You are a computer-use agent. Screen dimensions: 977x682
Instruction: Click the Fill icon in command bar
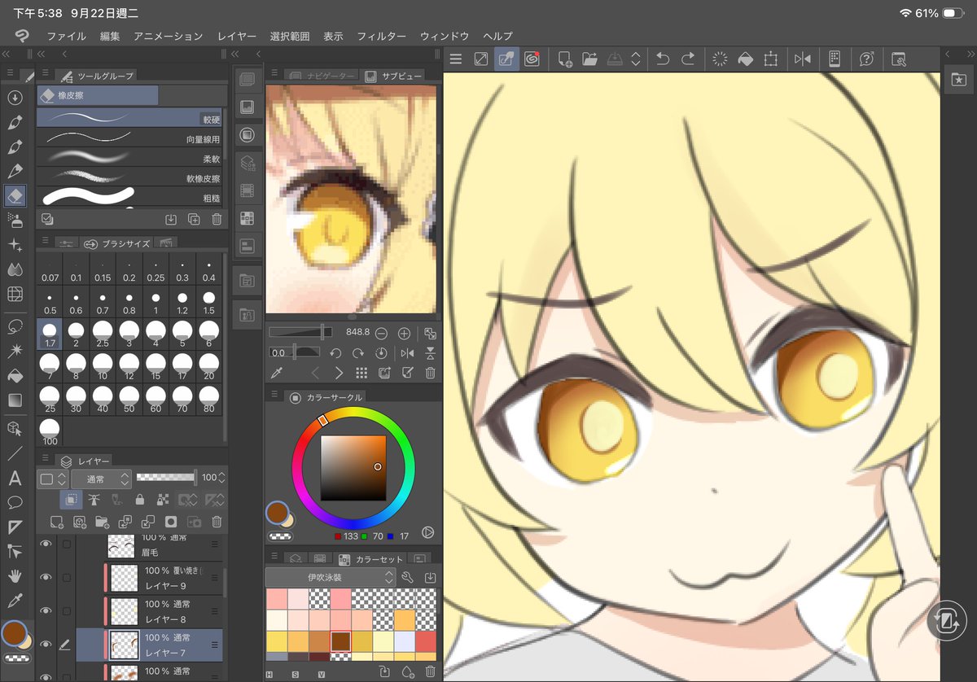[745, 59]
